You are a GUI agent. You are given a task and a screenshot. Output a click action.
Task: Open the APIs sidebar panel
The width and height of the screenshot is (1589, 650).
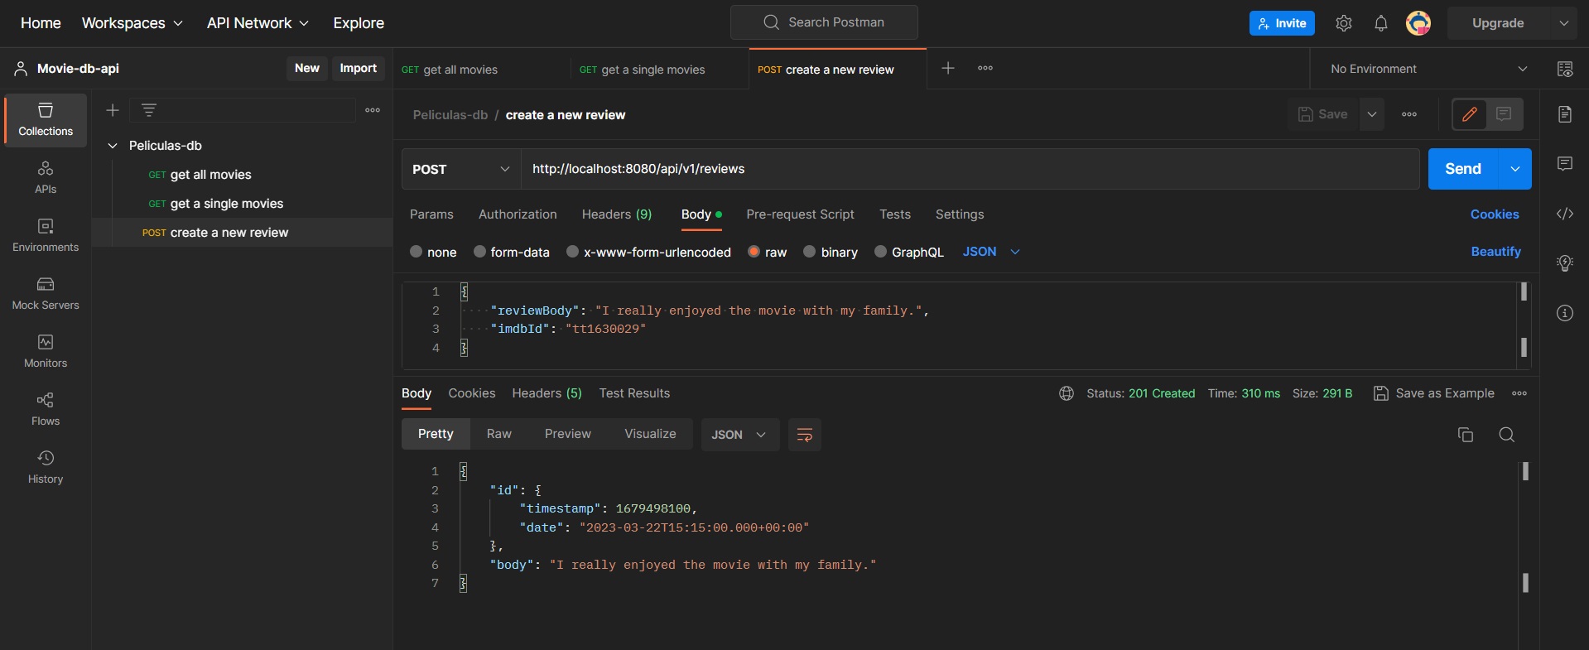[x=46, y=178]
